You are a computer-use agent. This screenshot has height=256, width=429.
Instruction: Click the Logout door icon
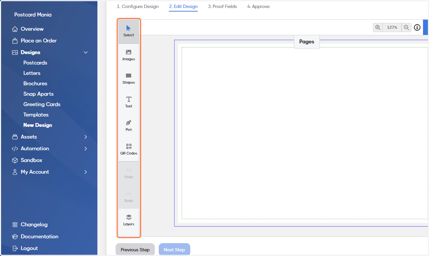[15, 248]
